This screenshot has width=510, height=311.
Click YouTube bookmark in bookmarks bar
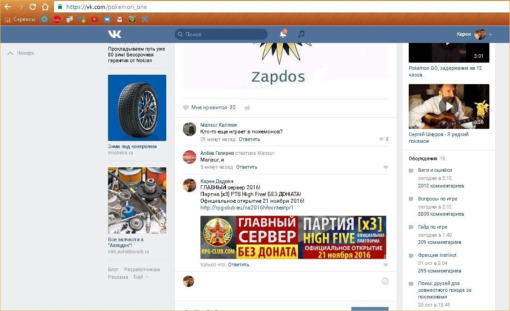click(94, 19)
